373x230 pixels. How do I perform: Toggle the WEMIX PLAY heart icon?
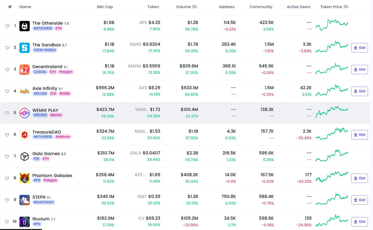7,113
